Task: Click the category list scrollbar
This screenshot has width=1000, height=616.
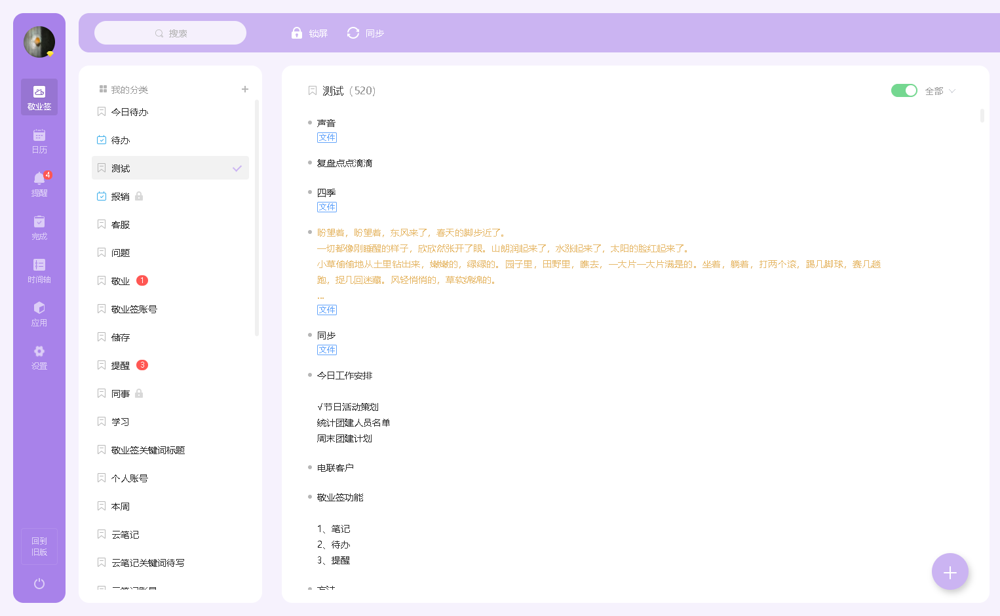Action: [x=257, y=218]
